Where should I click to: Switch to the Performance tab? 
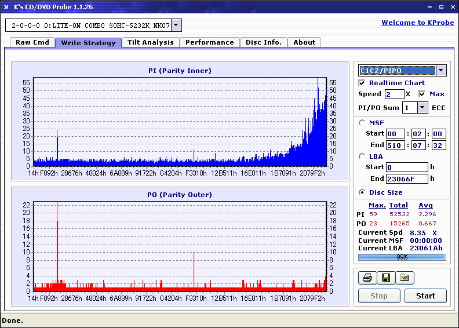[x=210, y=42]
